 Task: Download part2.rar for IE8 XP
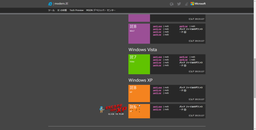click(x=157, y=90)
